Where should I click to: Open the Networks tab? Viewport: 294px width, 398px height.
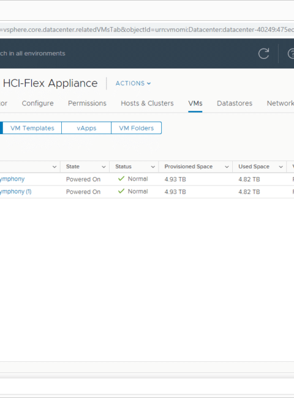(281, 103)
